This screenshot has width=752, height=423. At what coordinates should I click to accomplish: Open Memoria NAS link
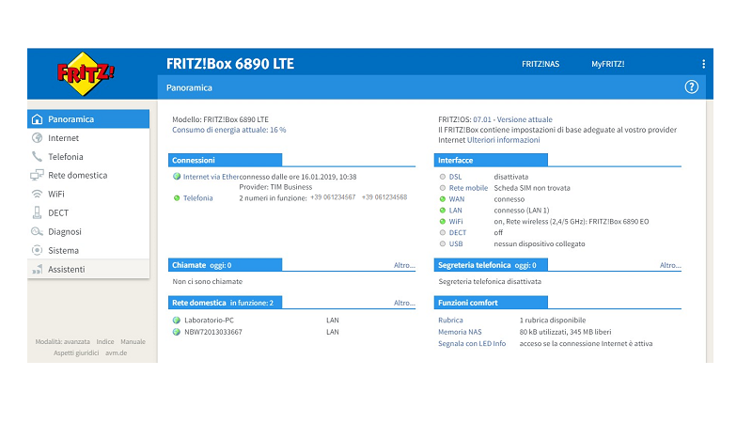(460, 332)
